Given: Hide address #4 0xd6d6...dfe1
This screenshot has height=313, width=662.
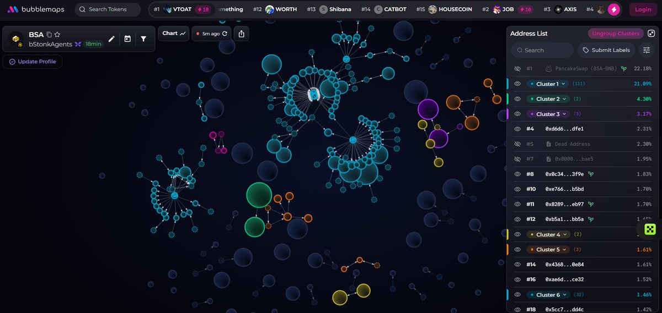Looking at the screenshot, I should [517, 129].
